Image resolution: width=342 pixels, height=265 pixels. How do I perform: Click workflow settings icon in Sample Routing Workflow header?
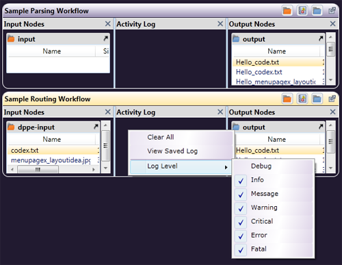[302, 99]
